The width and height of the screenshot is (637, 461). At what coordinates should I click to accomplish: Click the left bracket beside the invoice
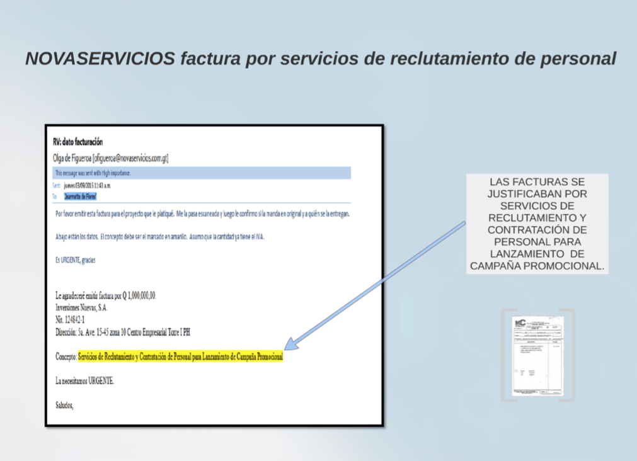504,355
